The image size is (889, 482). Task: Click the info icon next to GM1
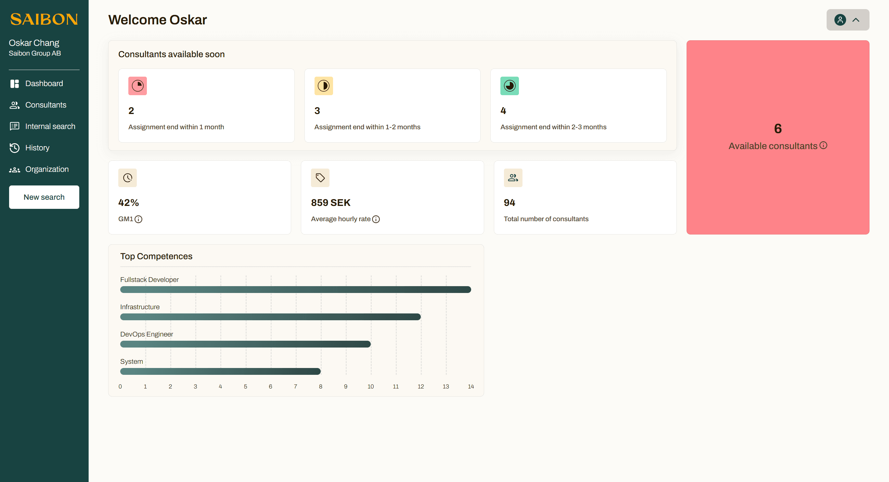(x=138, y=219)
